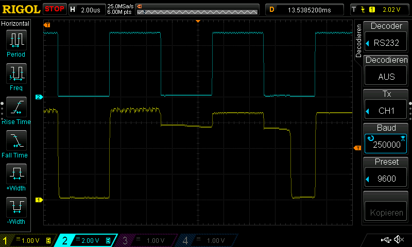Select the +Width measurement icon
Viewport: 412px width, 247px height.
click(x=16, y=174)
